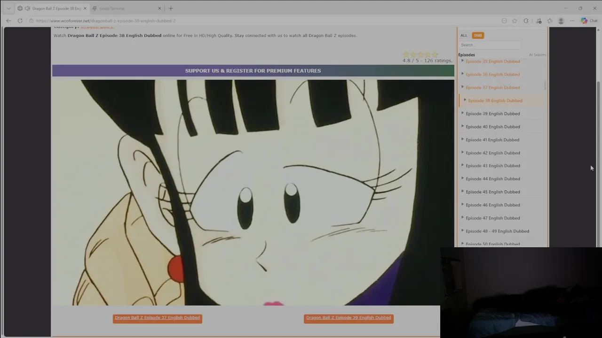The height and width of the screenshot is (338, 602).
Task: Open Episode 40 English Dubbed
Action: click(492, 127)
